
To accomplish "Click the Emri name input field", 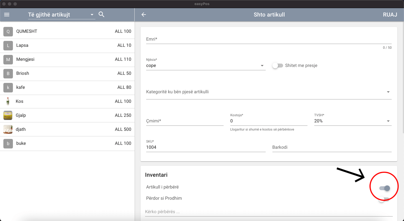I will 268,39.
